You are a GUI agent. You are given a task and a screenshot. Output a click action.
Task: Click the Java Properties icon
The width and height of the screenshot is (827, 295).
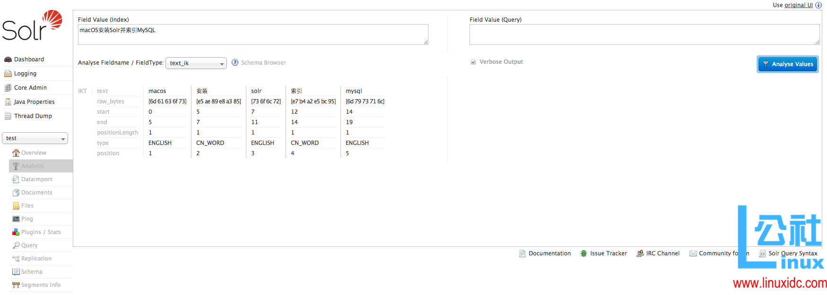(8, 102)
